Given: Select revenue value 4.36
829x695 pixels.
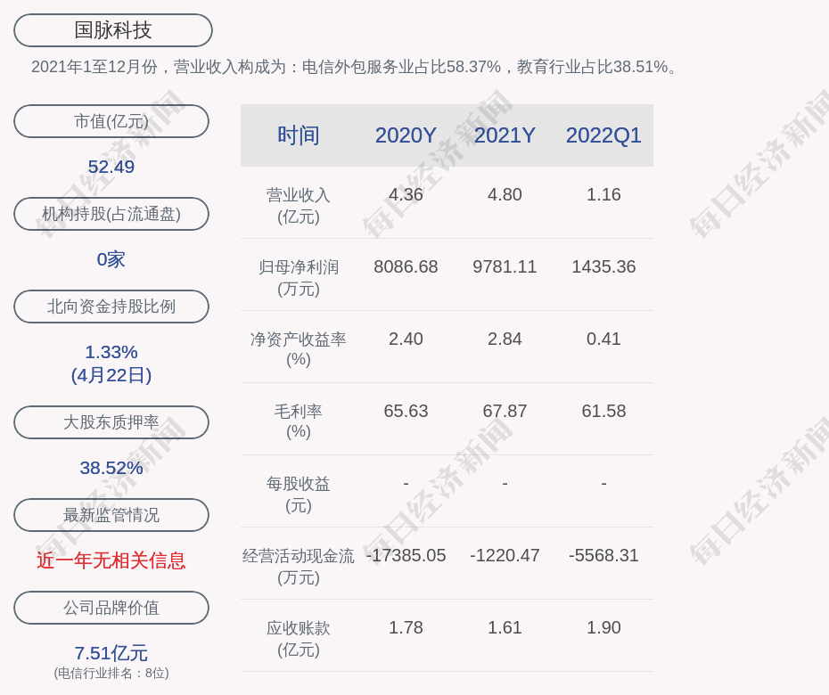Looking at the screenshot, I should (x=406, y=194).
